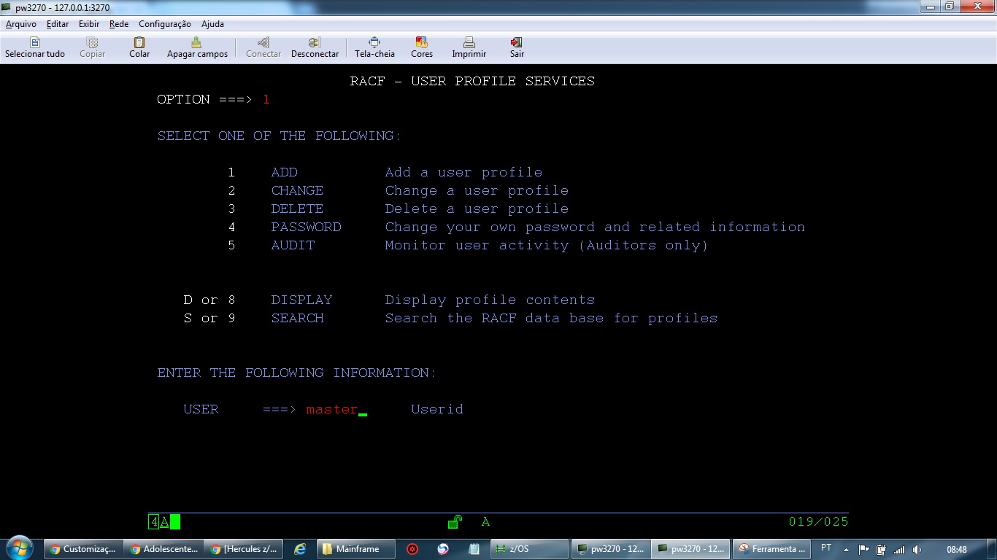Click the OPTION input field containing 1
The image size is (997, 560).
266,99
